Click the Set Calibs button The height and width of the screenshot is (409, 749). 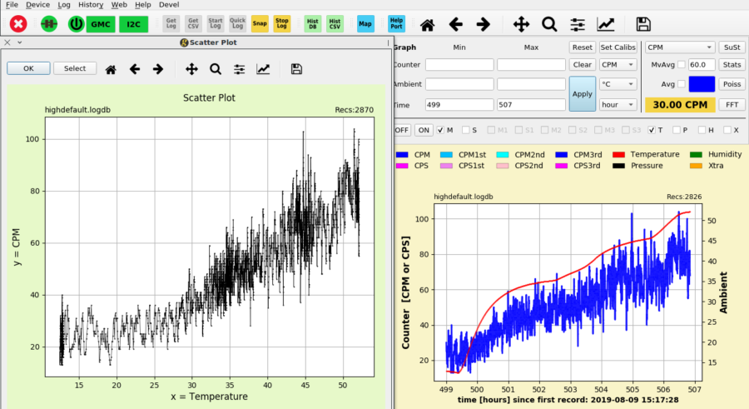[618, 47]
